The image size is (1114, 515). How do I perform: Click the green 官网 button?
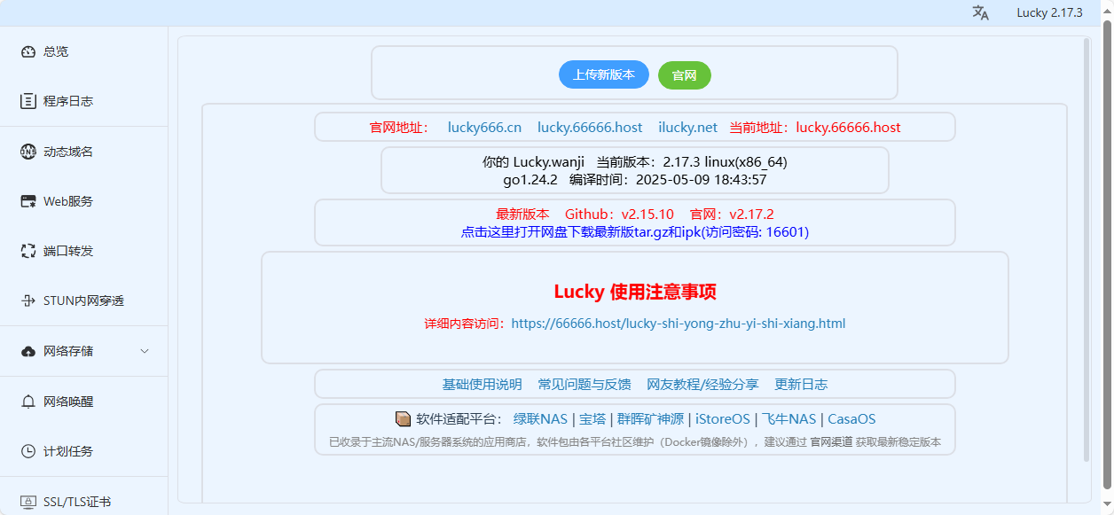click(x=685, y=75)
